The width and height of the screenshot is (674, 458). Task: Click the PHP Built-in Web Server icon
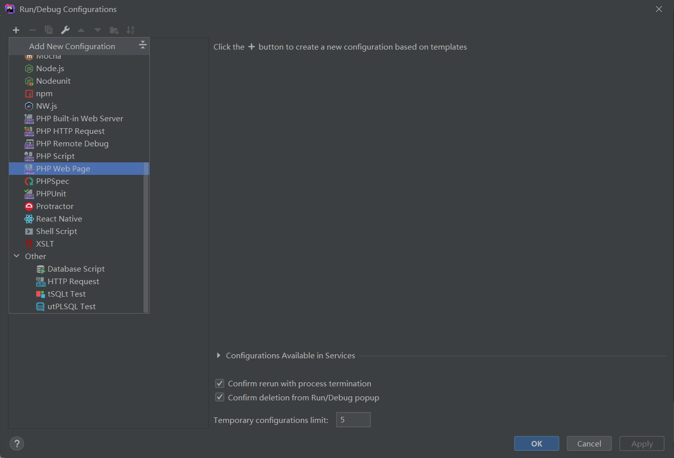[29, 119]
